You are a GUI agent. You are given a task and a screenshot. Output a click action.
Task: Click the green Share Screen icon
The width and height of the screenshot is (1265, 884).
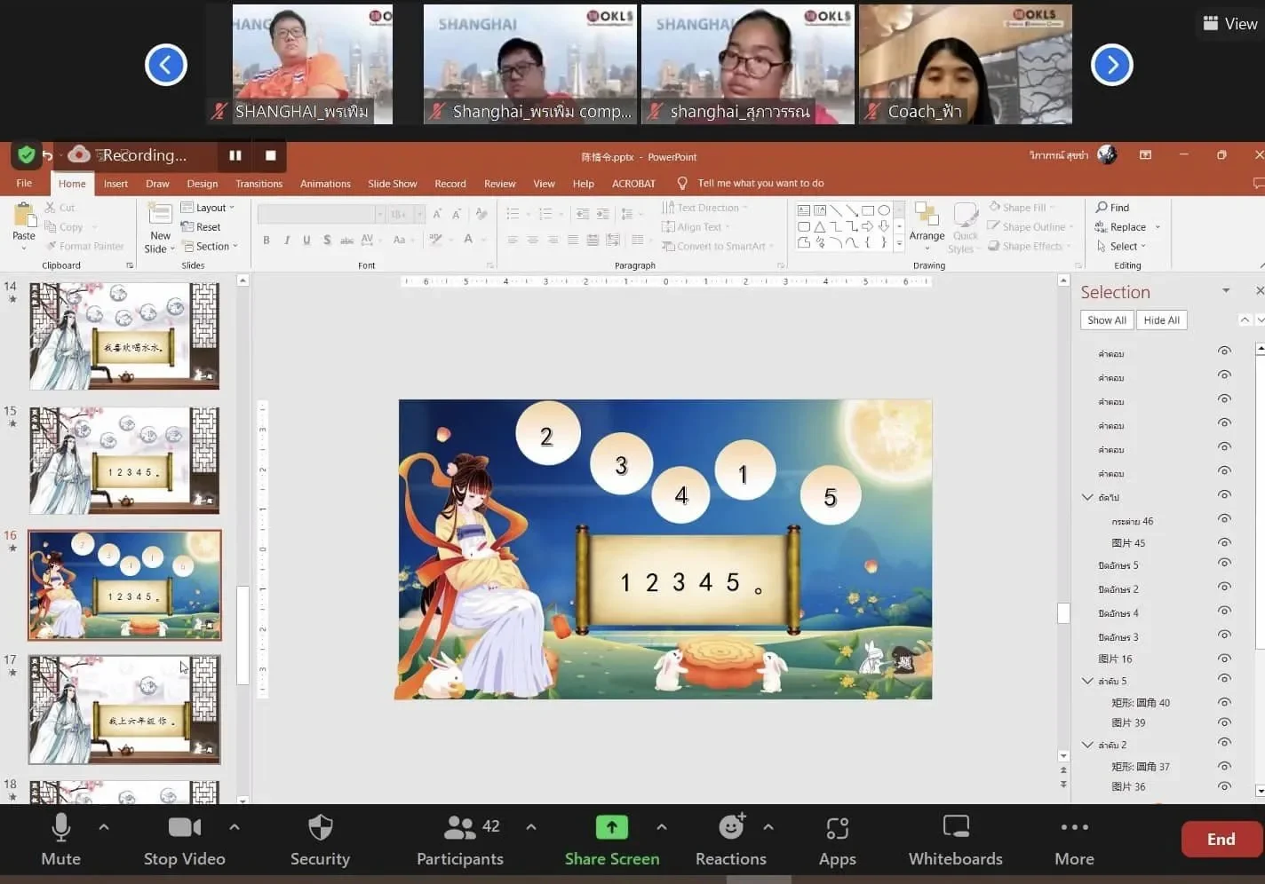(611, 828)
